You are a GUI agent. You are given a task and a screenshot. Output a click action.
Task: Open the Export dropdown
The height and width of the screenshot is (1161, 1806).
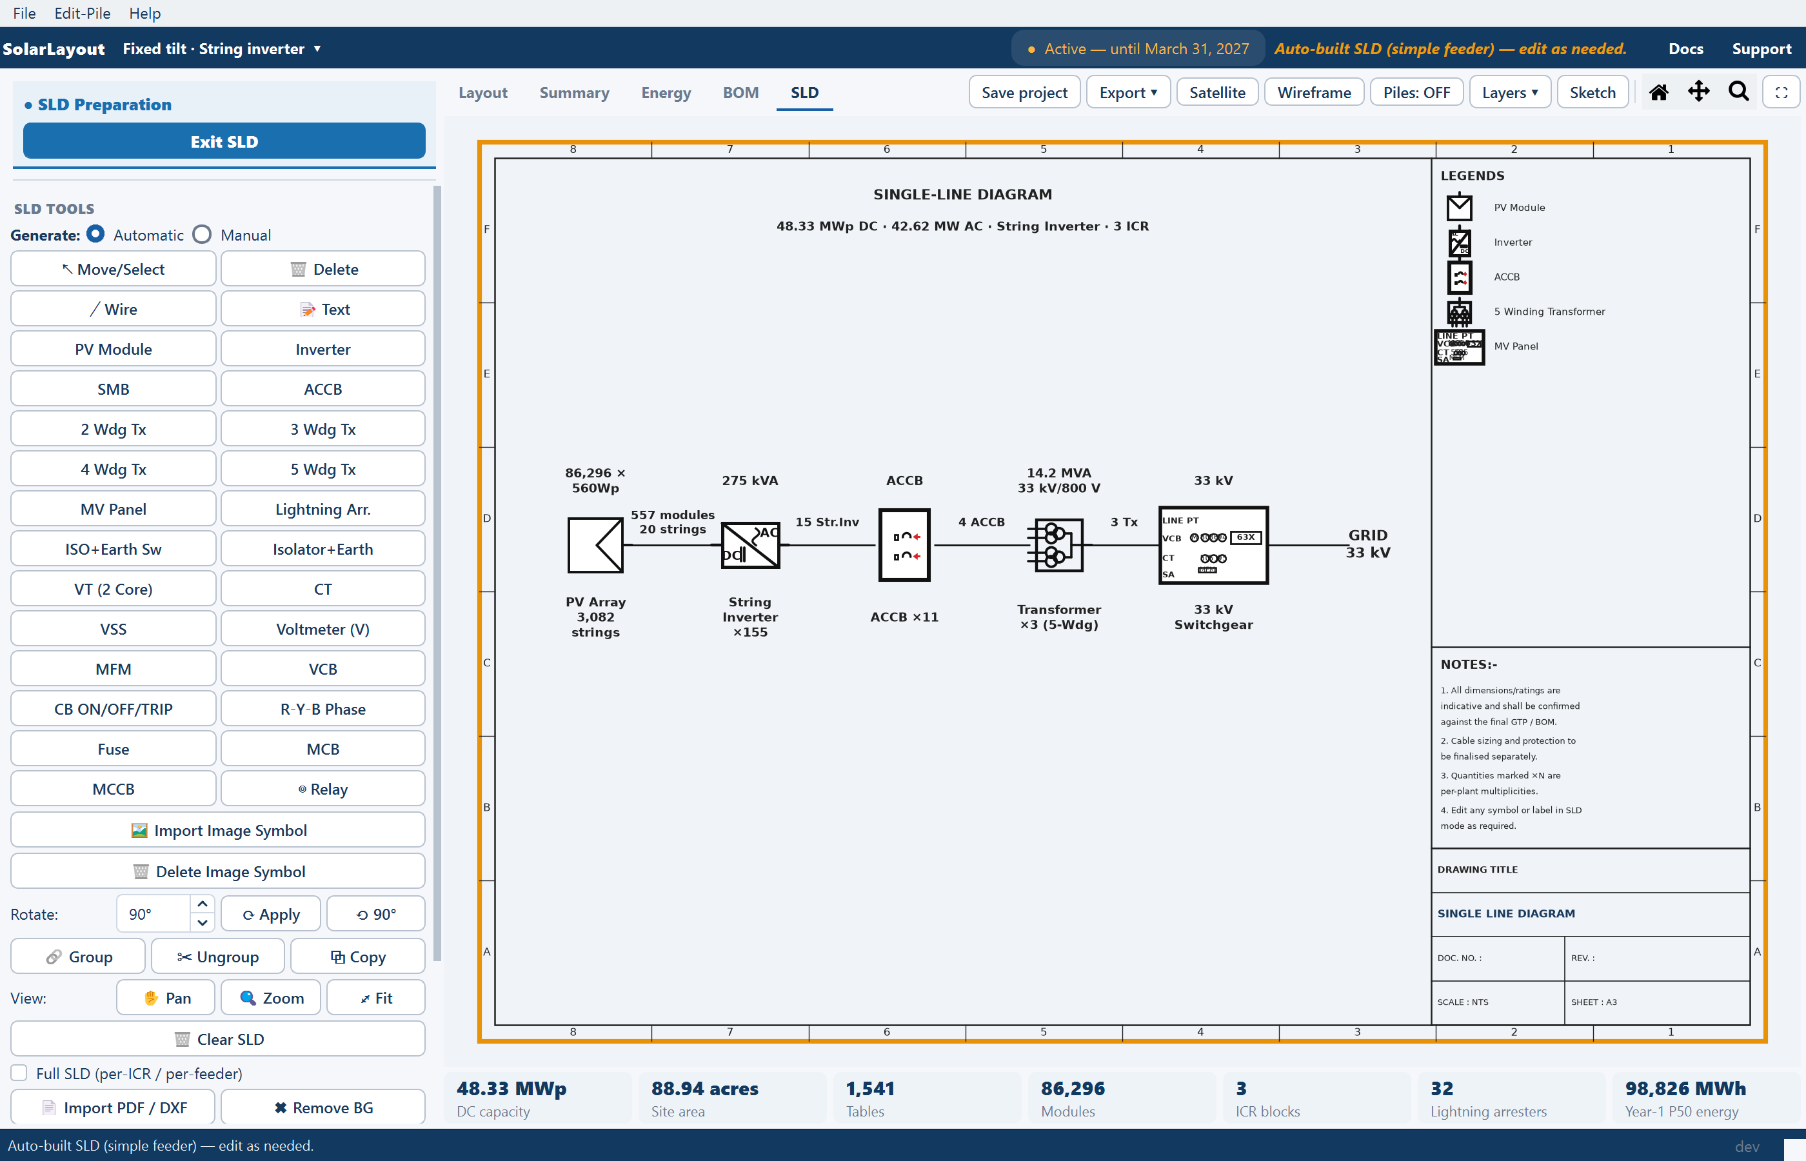[x=1127, y=92]
